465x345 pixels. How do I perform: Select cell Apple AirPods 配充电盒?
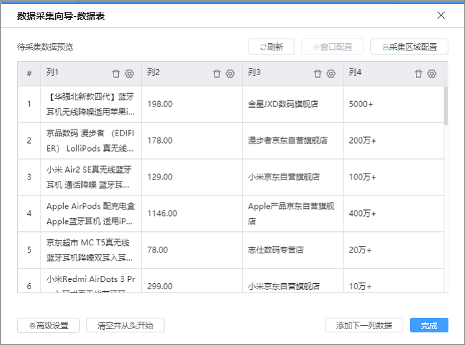point(91,213)
